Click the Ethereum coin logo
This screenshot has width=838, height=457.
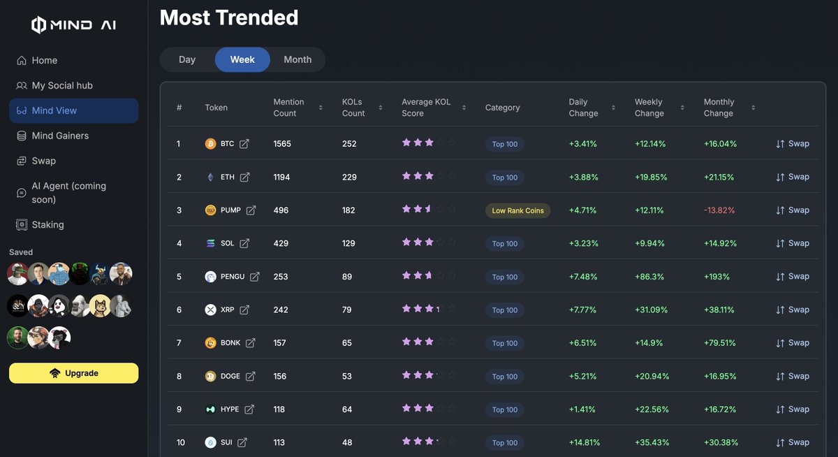pyautogui.click(x=210, y=177)
